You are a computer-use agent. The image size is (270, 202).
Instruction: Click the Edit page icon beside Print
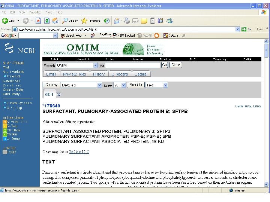pos(135,21)
